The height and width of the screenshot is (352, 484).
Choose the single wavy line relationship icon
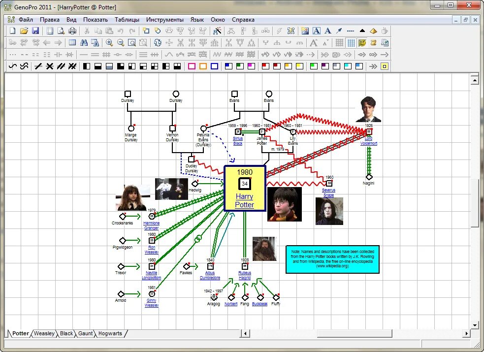[x=13, y=66]
